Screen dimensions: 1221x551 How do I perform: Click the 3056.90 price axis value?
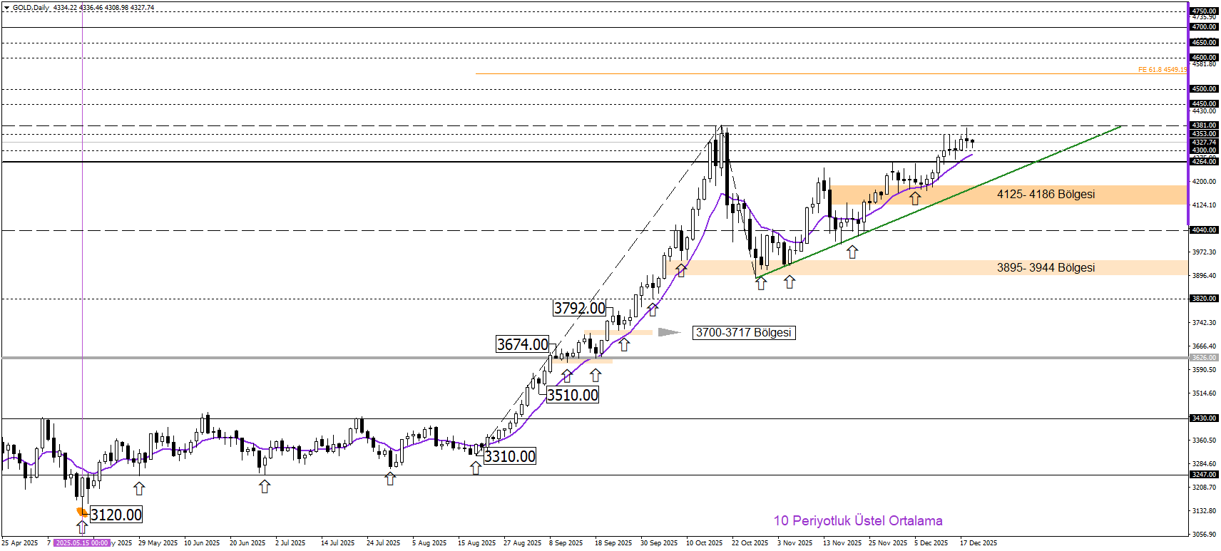coord(1204,535)
